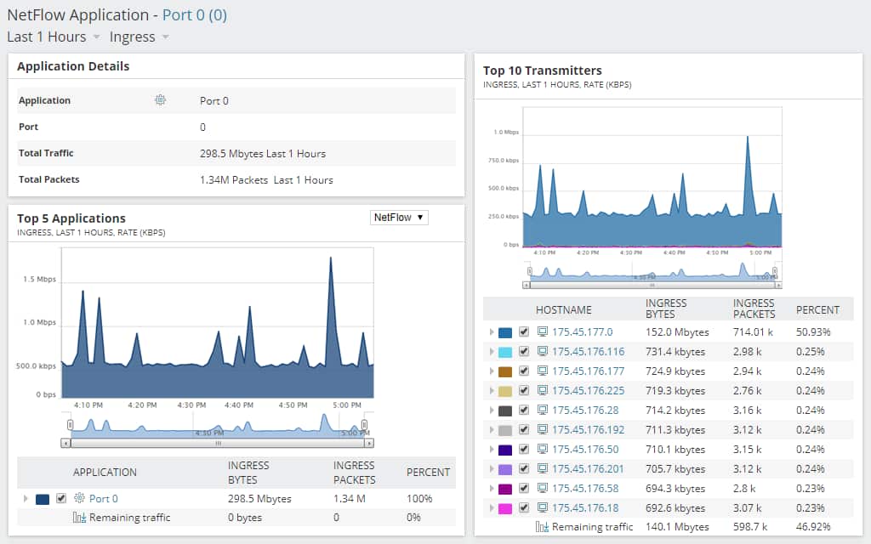Image resolution: width=871 pixels, height=544 pixels.
Task: Expand the 175.45.177.0 transmitter row
Action: tap(491, 331)
